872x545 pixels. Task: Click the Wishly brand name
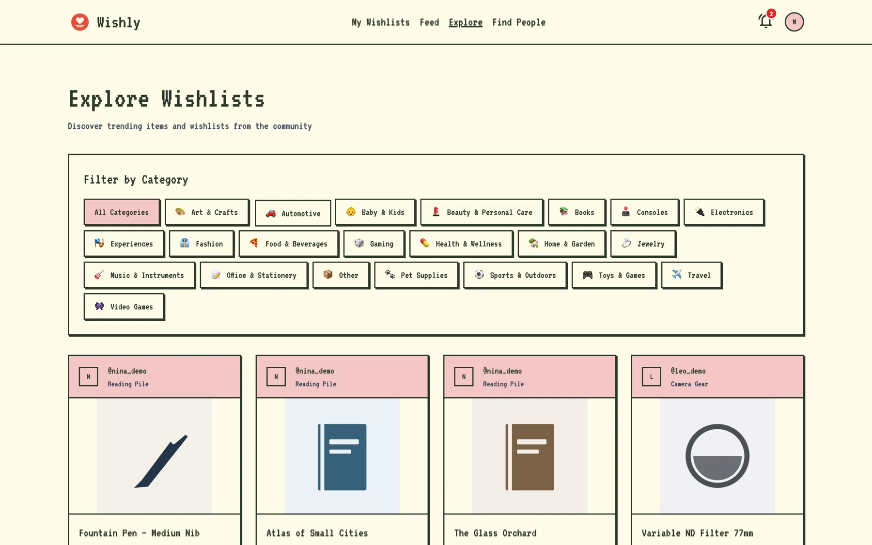119,22
